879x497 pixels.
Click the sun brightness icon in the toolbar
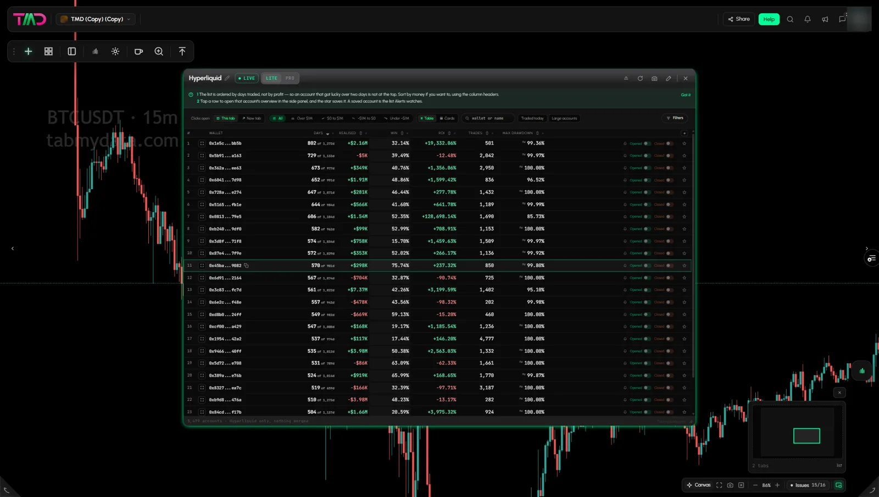point(115,51)
